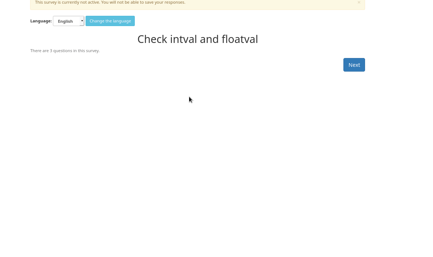Select the 'English' text in language box
The width and height of the screenshot is (433, 257).
65,21
